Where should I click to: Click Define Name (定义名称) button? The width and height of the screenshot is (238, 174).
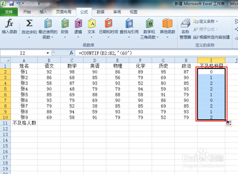point(206,21)
